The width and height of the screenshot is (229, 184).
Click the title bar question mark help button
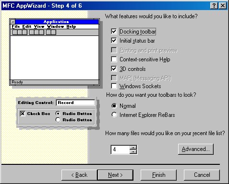tap(214, 6)
